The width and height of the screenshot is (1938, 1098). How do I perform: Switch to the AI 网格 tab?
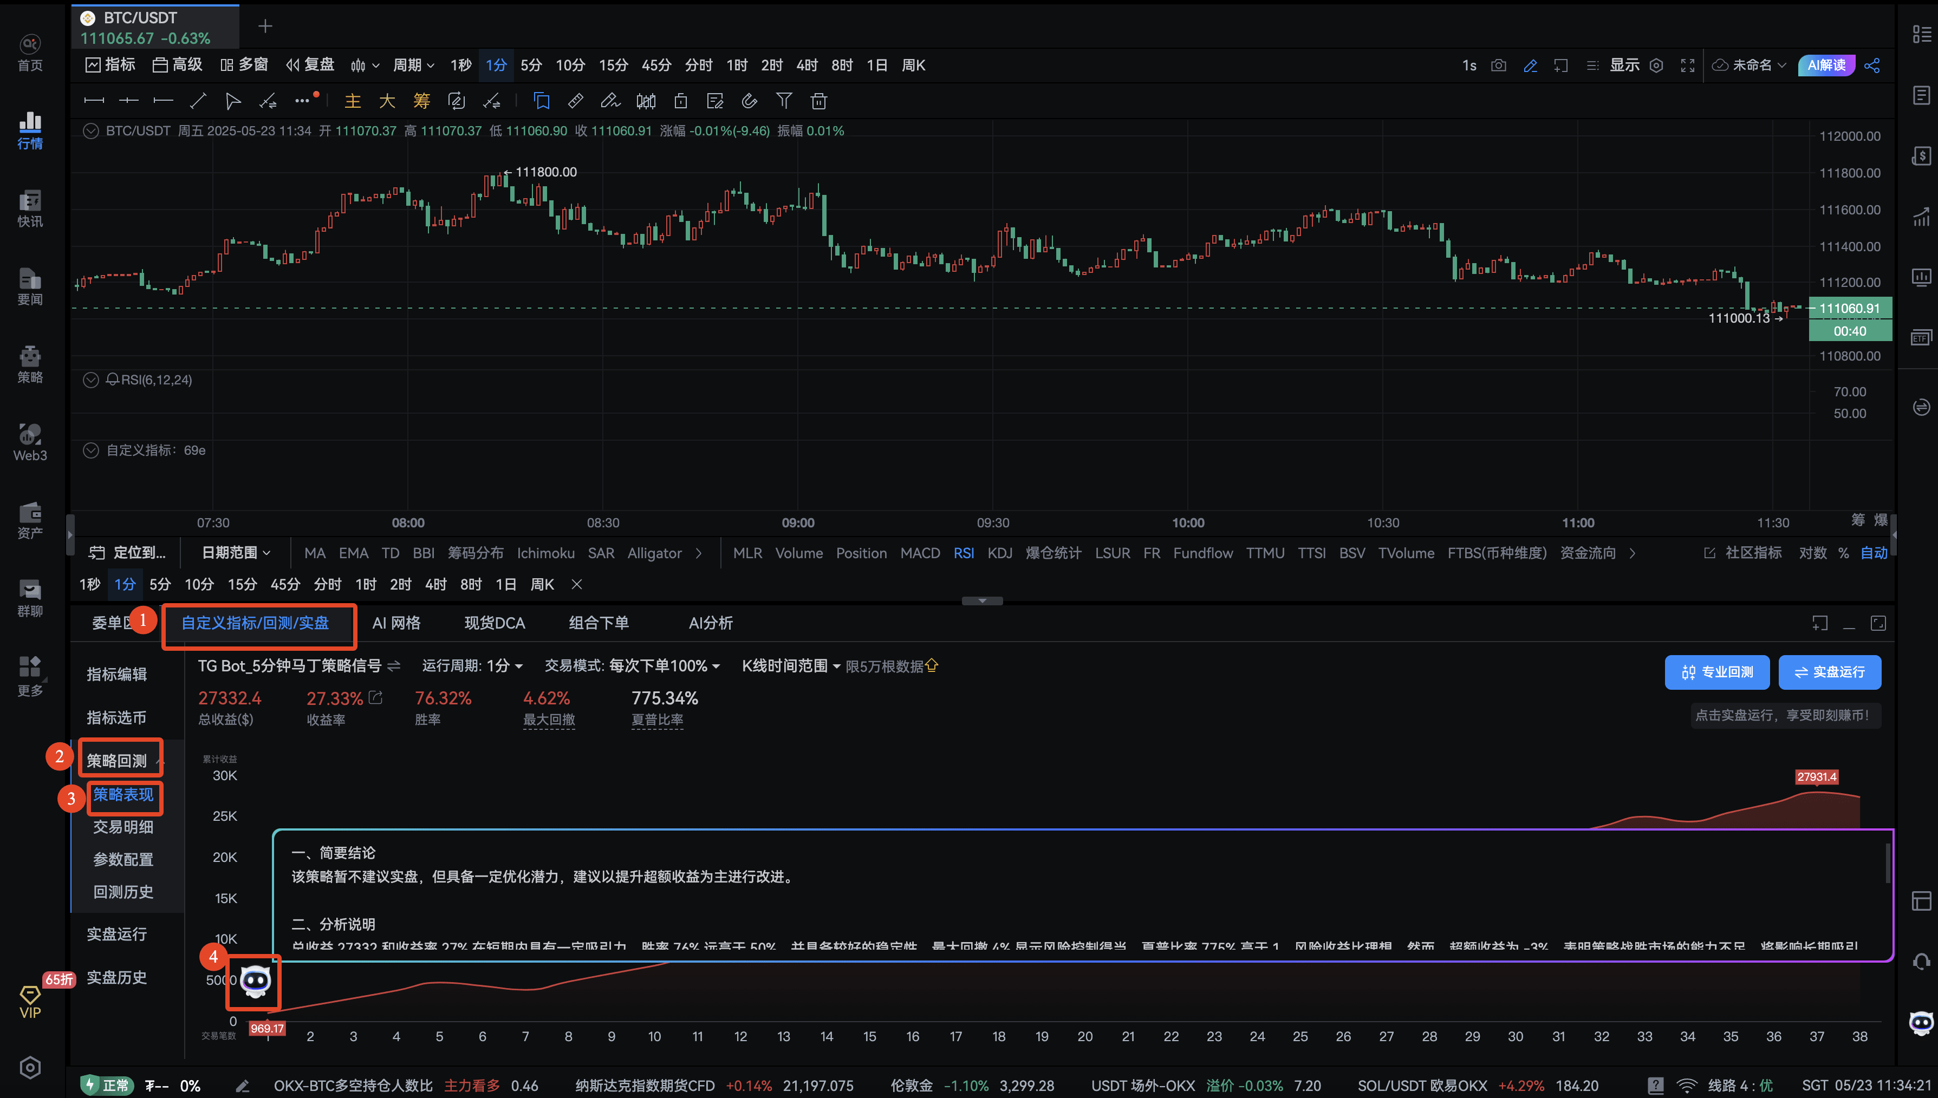(396, 623)
